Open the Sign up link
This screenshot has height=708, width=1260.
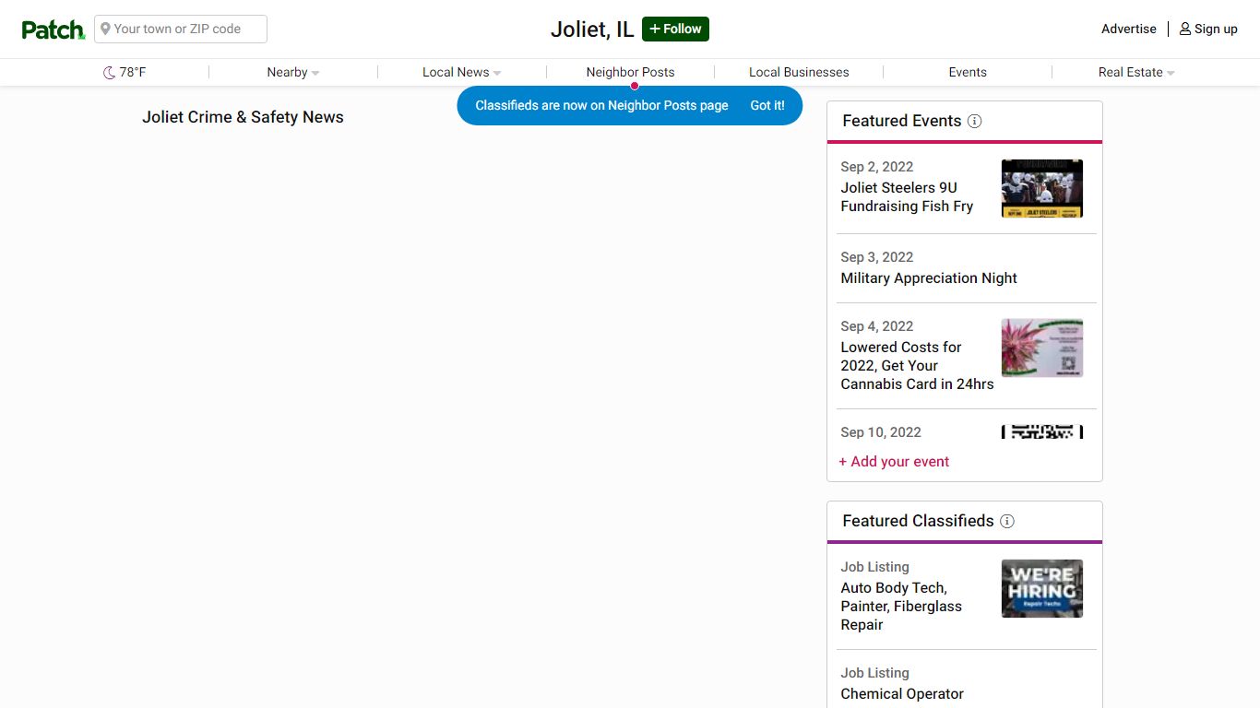(x=1208, y=29)
